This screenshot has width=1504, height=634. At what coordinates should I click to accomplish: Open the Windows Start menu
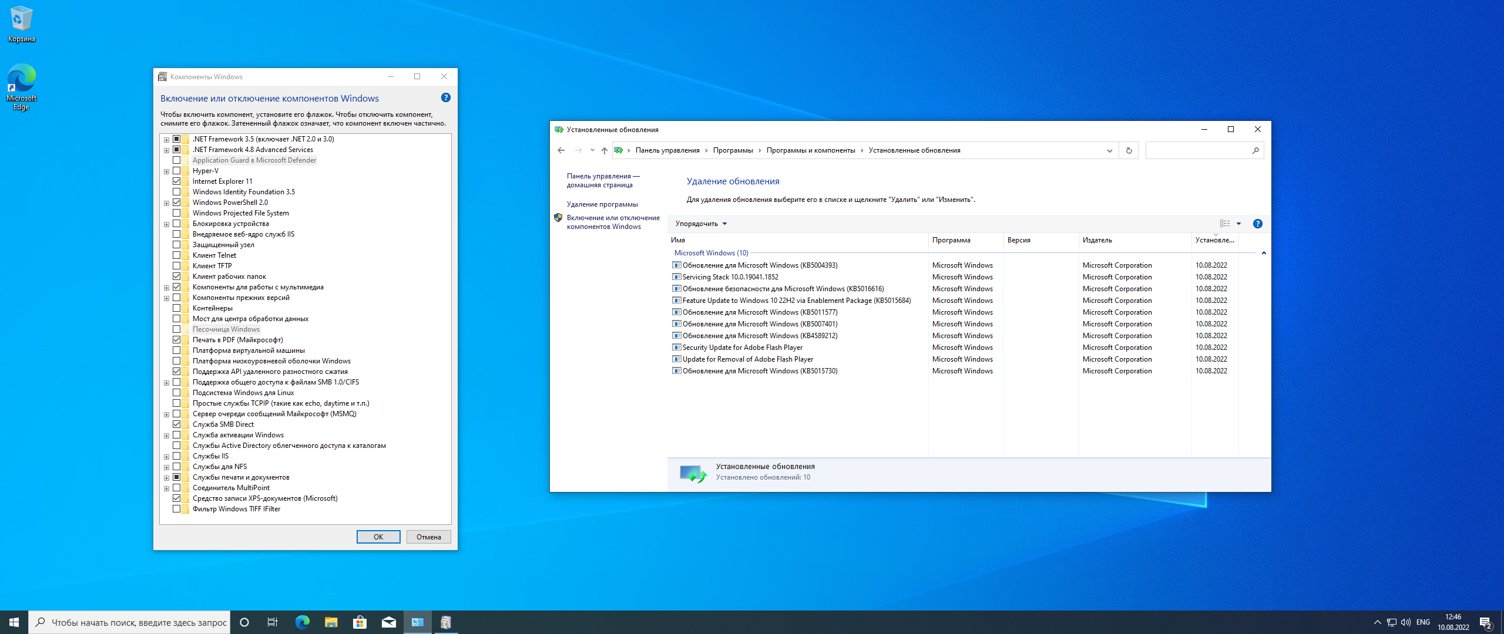click(14, 622)
